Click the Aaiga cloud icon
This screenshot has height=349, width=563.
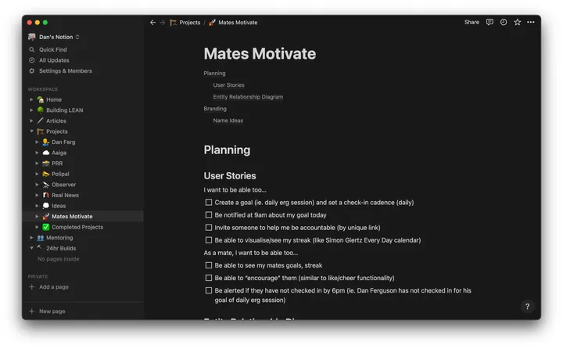tap(45, 153)
